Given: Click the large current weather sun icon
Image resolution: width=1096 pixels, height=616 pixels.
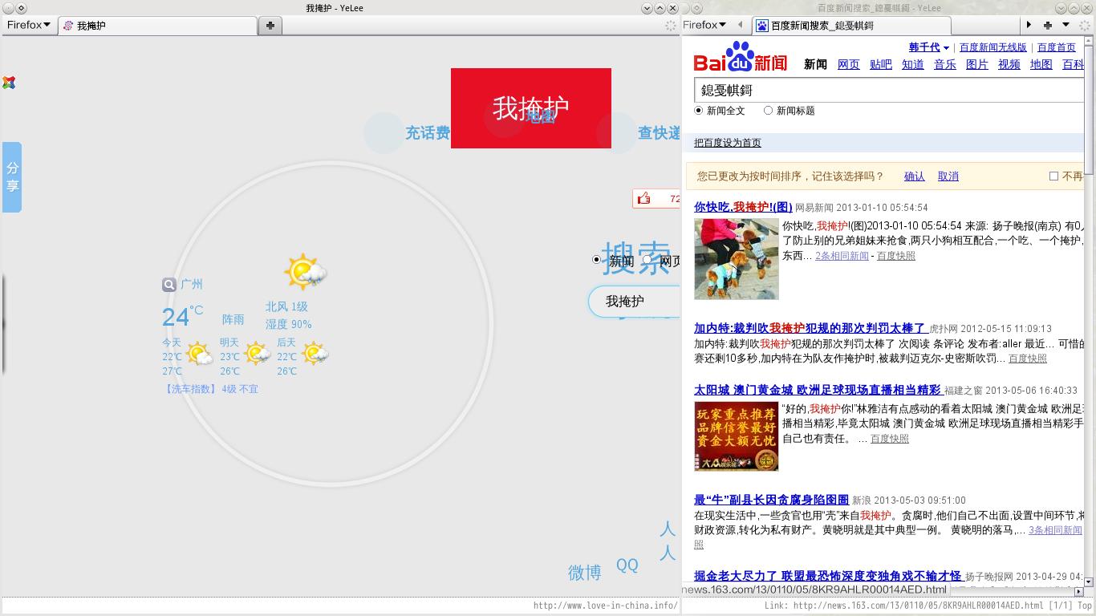Looking at the screenshot, I should tap(305, 272).
